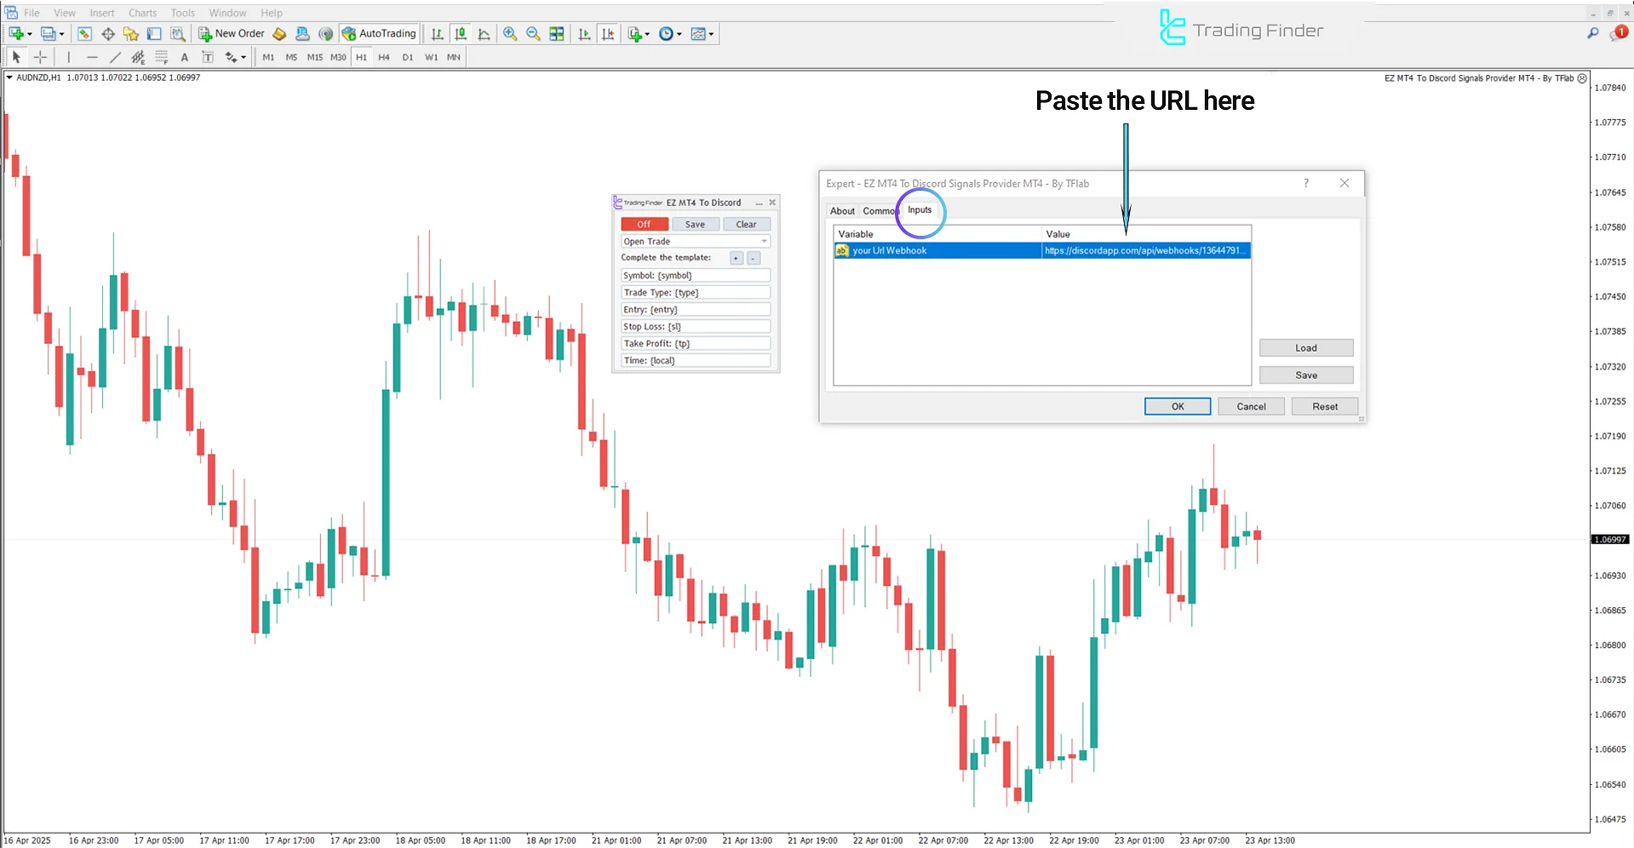Click the zoom in magnifier icon
The image size is (1634, 848).
pyautogui.click(x=510, y=34)
